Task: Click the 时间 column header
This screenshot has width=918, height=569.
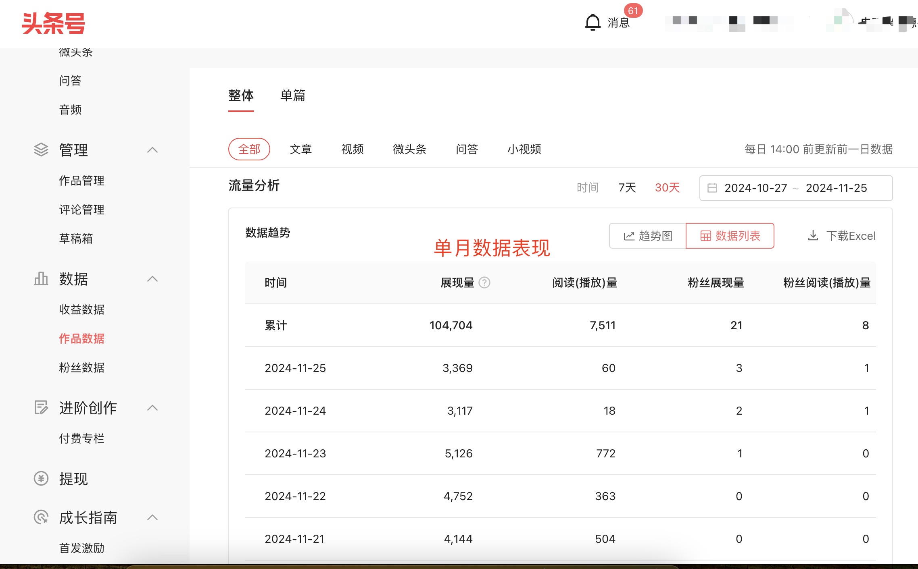Action: tap(276, 282)
